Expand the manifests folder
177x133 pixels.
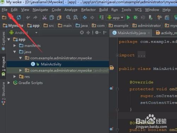pos(15,45)
